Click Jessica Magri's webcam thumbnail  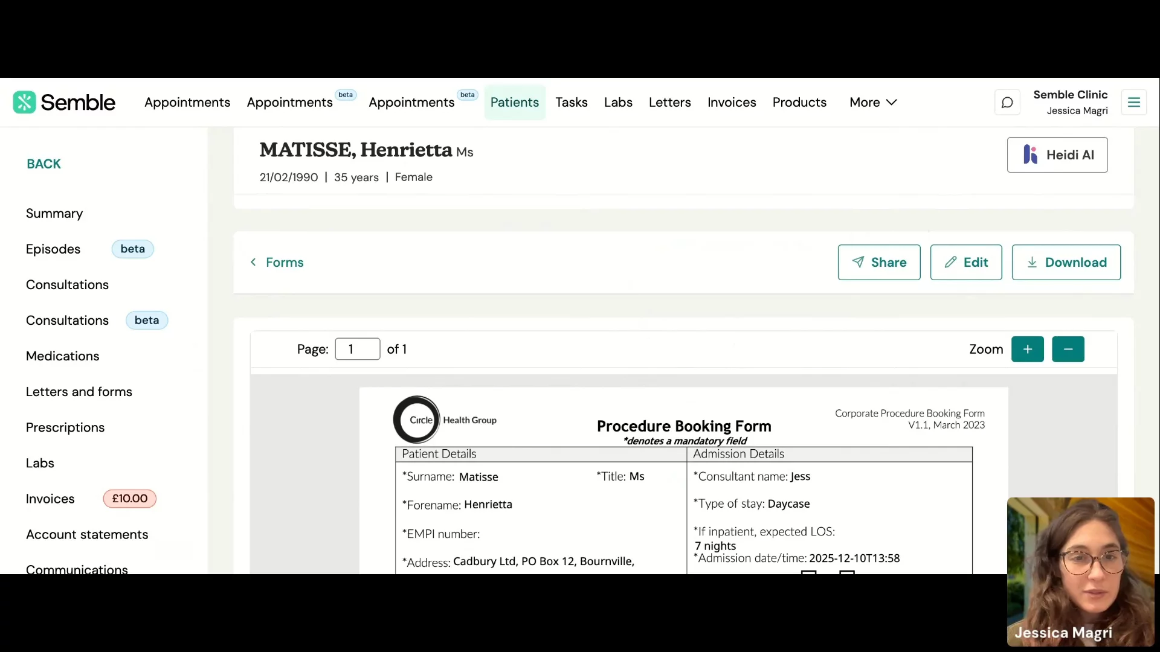pos(1080,571)
